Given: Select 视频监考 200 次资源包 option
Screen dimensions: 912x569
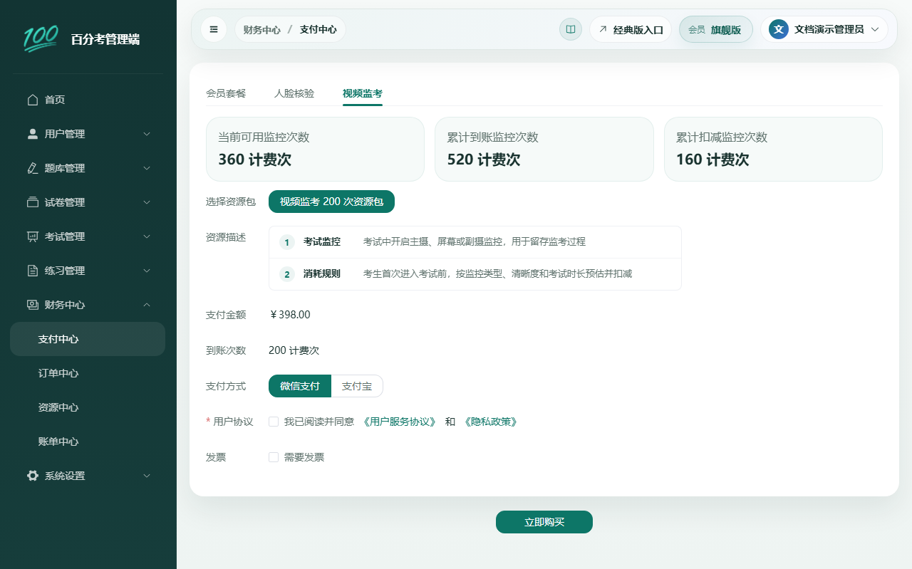Looking at the screenshot, I should pyautogui.click(x=331, y=202).
